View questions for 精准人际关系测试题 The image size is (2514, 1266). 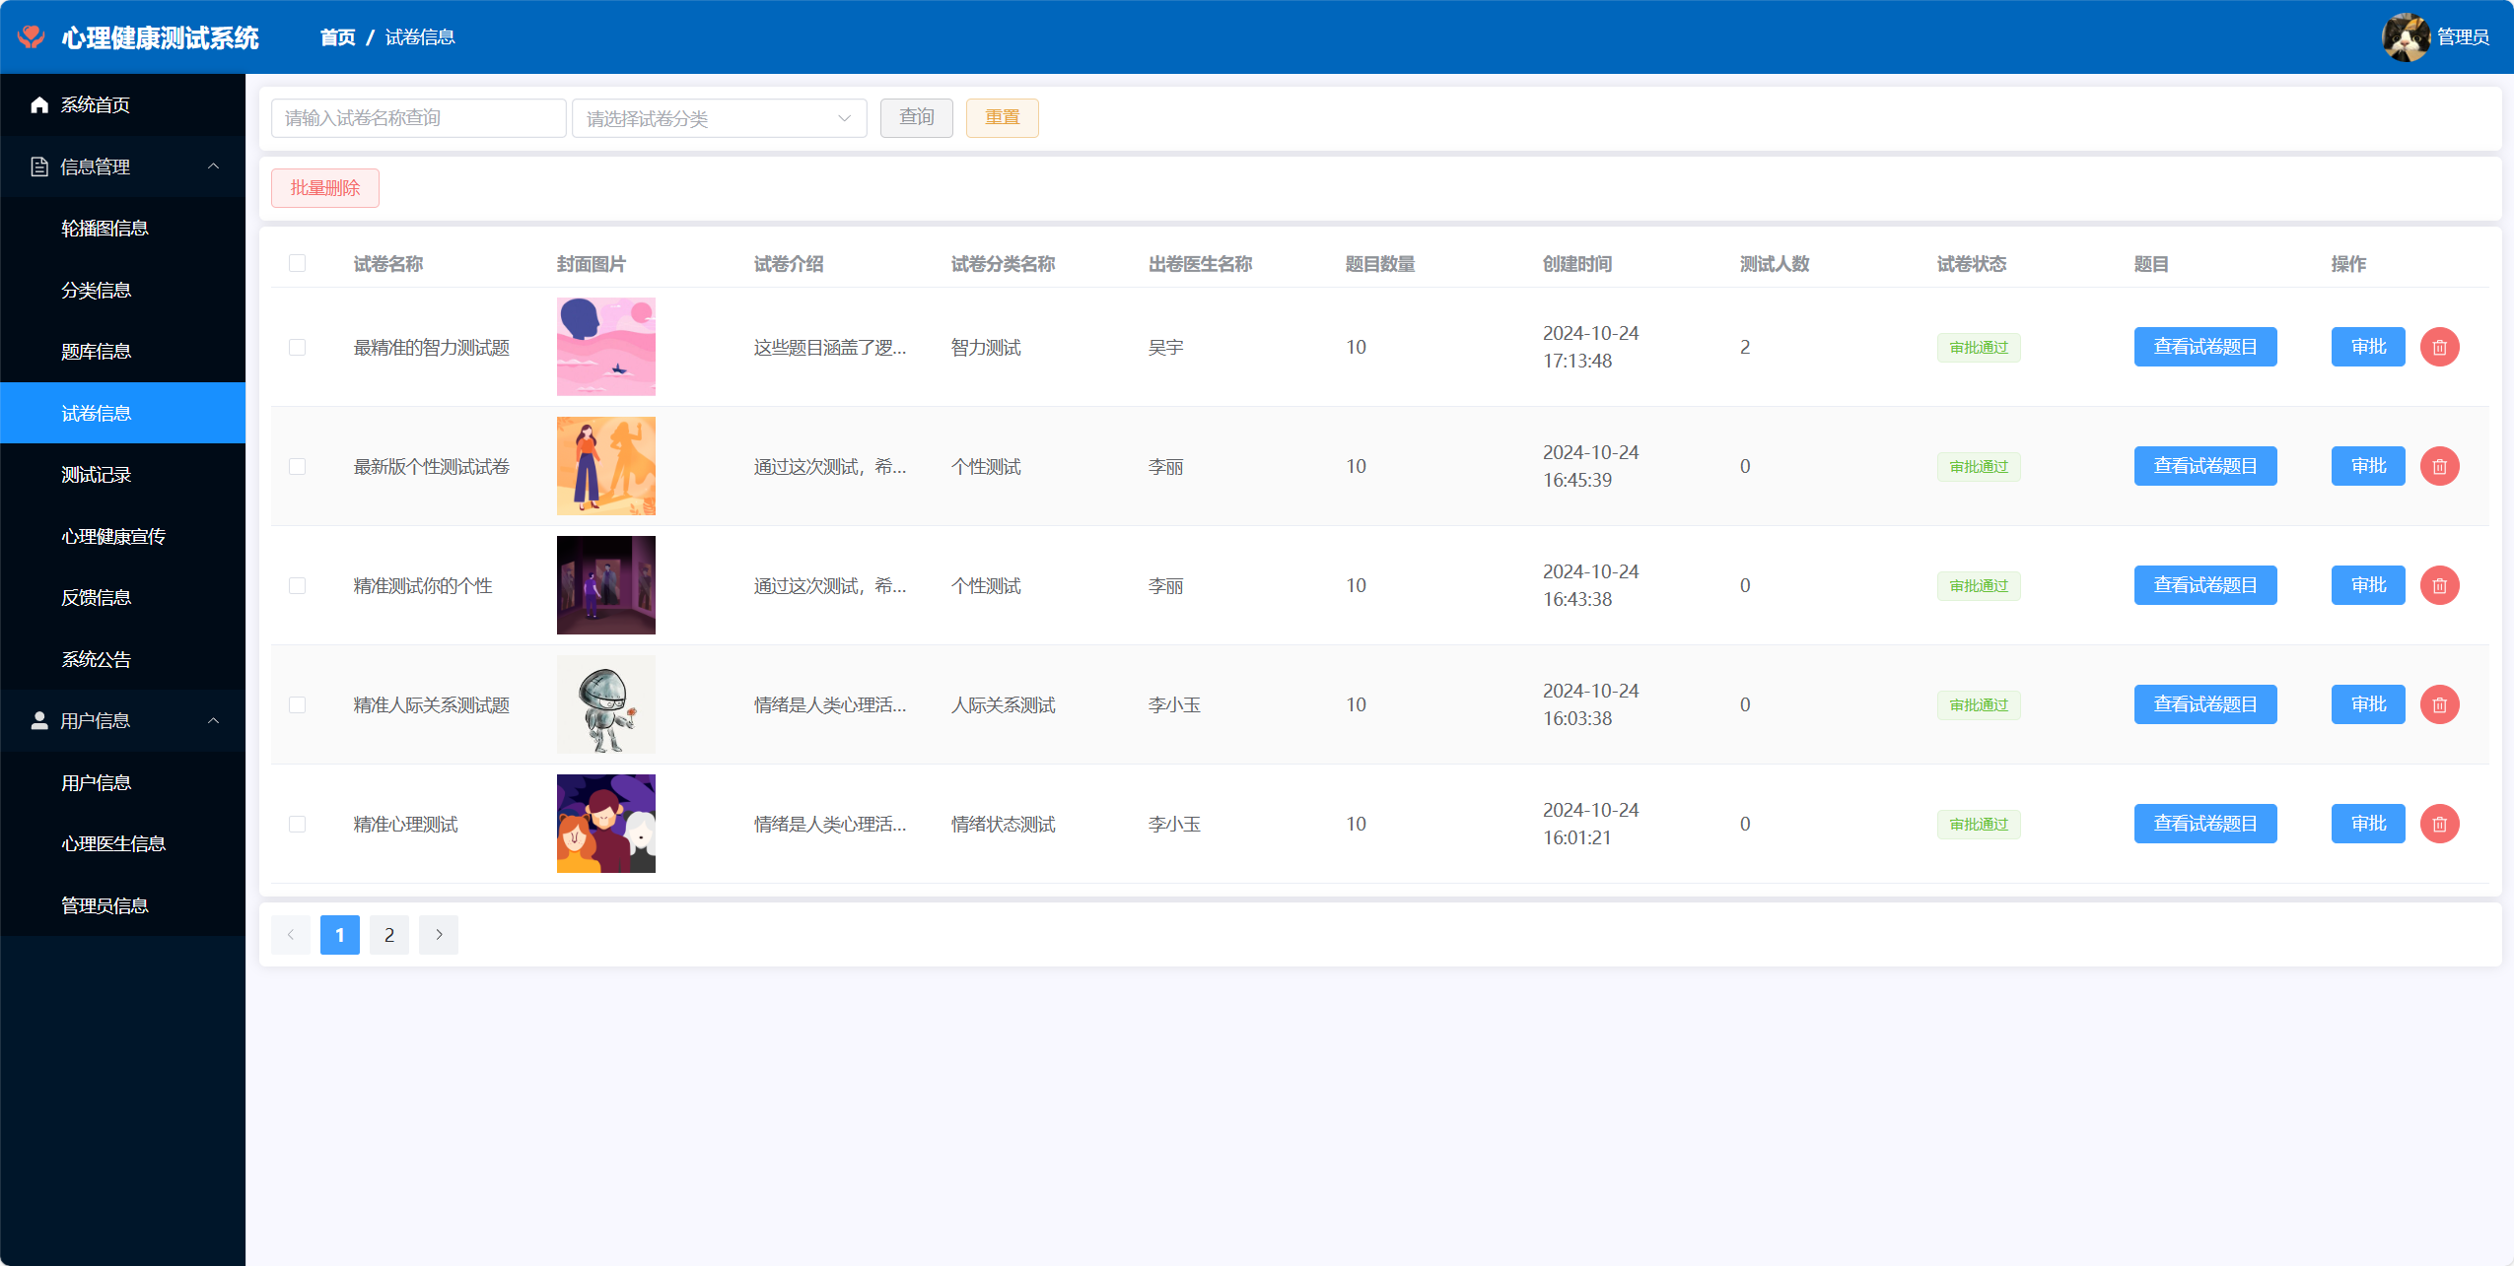point(2204,704)
